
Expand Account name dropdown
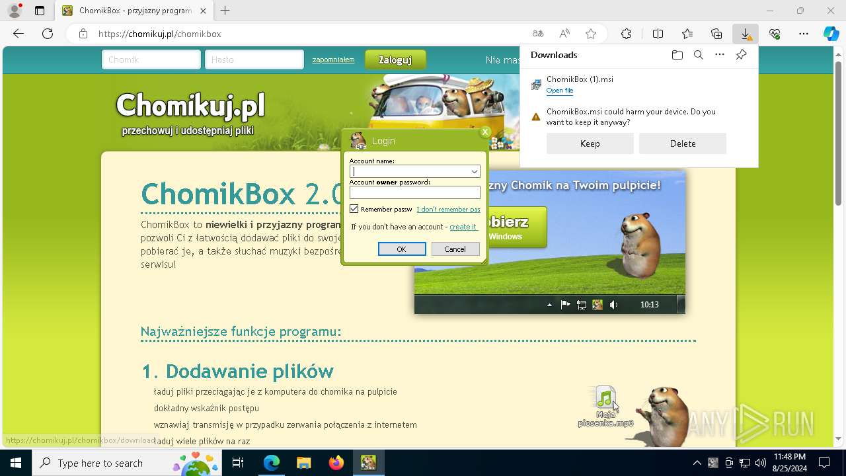click(474, 172)
